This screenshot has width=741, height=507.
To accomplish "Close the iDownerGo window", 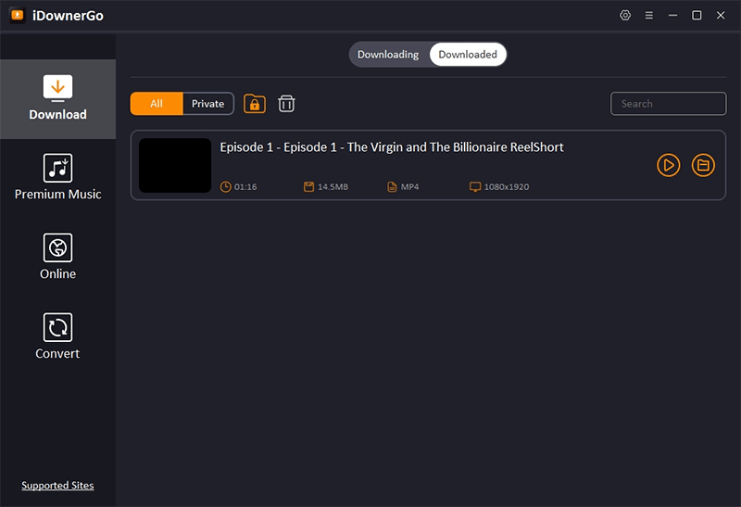I will pos(721,15).
